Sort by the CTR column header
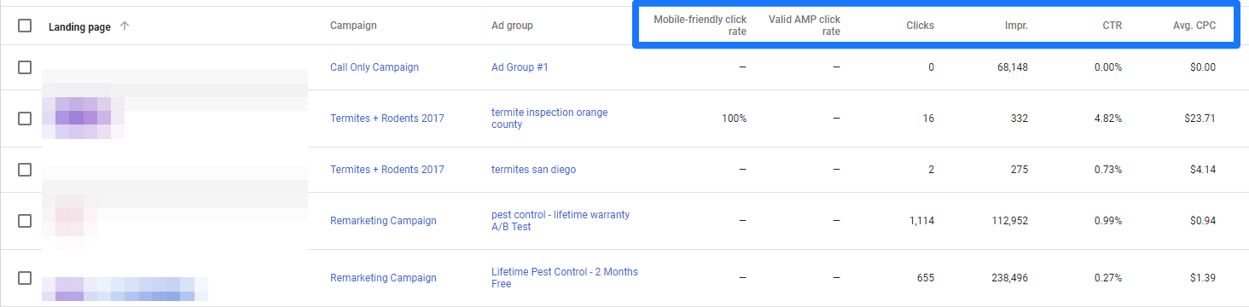This screenshot has width=1249, height=307. [x=1112, y=26]
